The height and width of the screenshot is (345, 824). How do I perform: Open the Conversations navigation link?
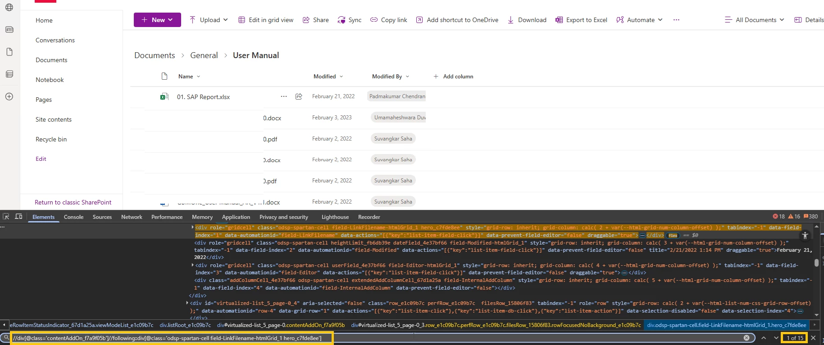click(55, 40)
